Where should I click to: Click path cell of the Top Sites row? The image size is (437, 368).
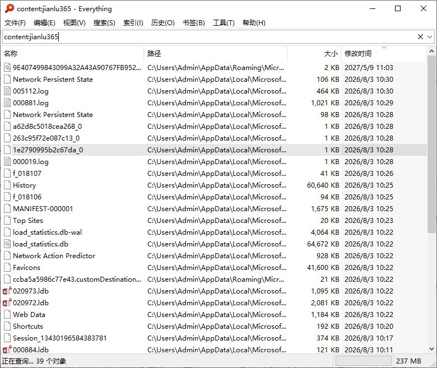[x=217, y=220]
